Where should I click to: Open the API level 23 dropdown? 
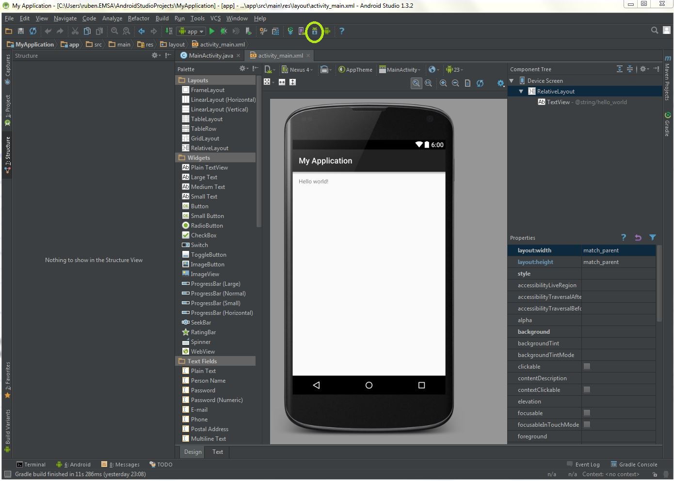point(455,69)
